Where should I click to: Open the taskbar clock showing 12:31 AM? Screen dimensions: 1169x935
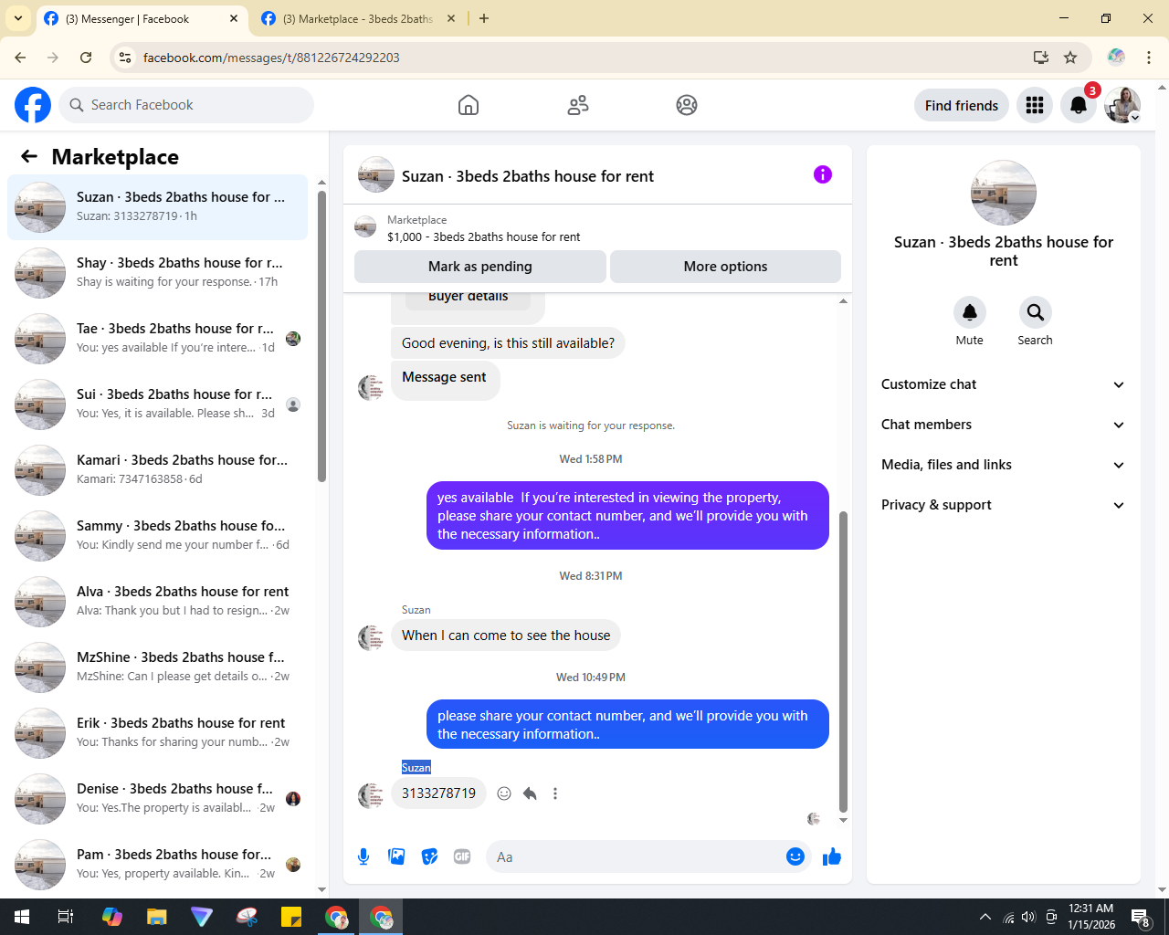pos(1091,917)
